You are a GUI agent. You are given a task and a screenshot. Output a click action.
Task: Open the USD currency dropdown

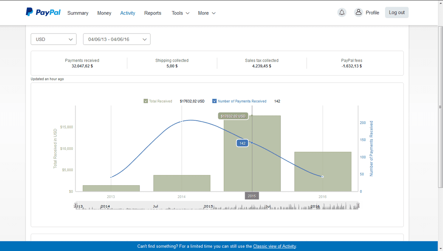[54, 39]
